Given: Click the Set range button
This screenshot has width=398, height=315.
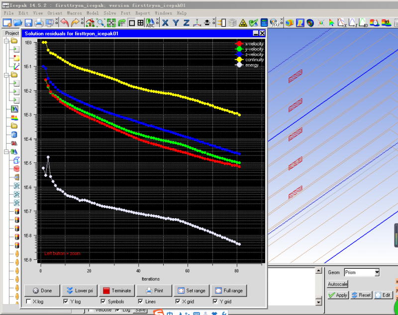Looking at the screenshot, I should pos(192,291).
